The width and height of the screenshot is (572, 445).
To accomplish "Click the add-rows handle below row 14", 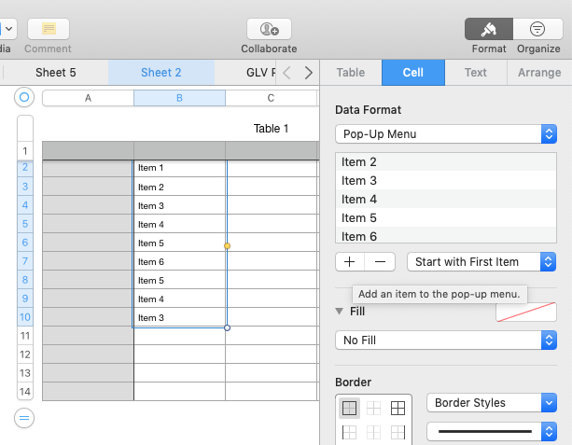I will [x=25, y=417].
